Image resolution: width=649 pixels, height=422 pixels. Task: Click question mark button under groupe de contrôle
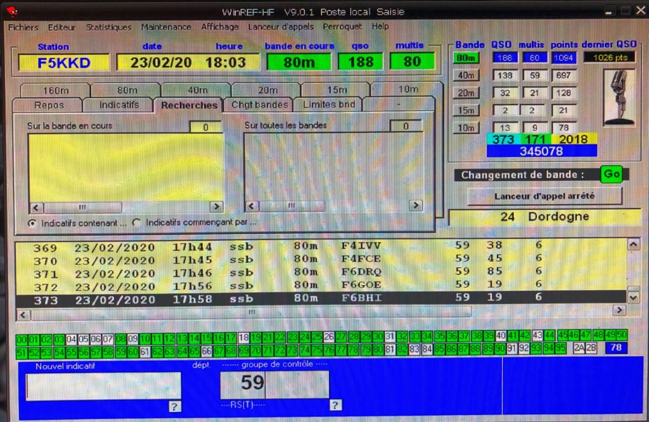point(335,406)
